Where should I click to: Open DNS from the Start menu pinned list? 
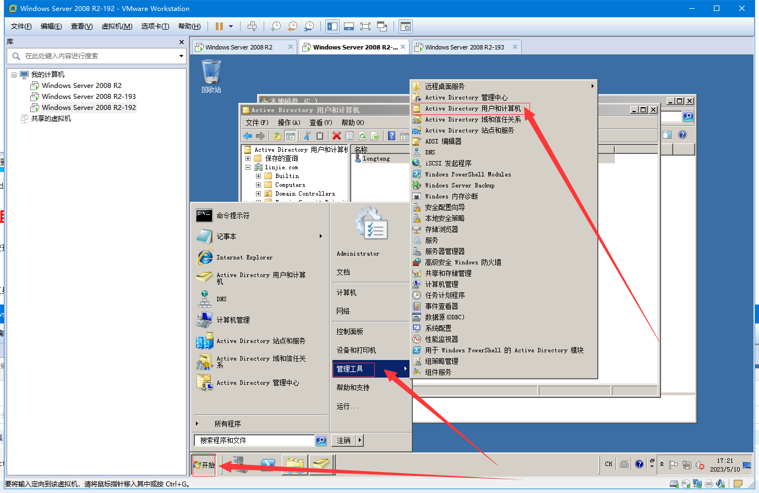pos(260,299)
